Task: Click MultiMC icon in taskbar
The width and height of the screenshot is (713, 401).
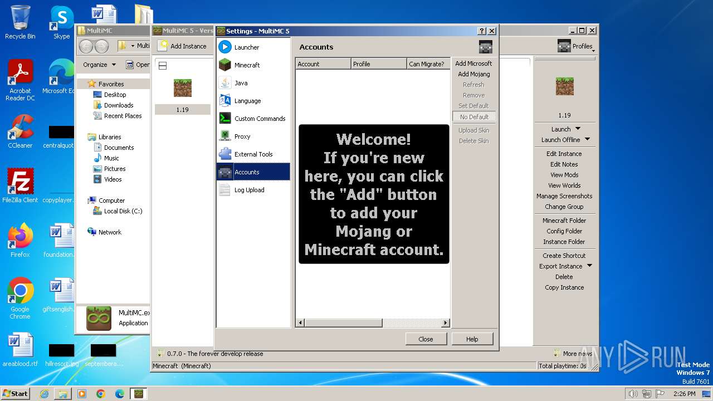Action: pyautogui.click(x=138, y=393)
